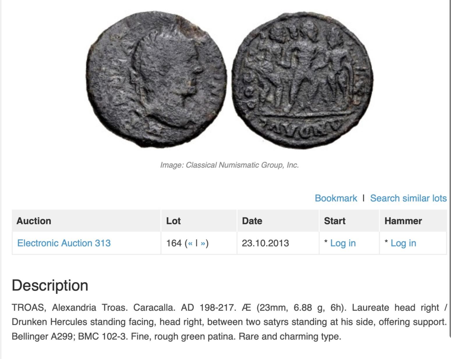Click the Description heading

click(x=50, y=285)
